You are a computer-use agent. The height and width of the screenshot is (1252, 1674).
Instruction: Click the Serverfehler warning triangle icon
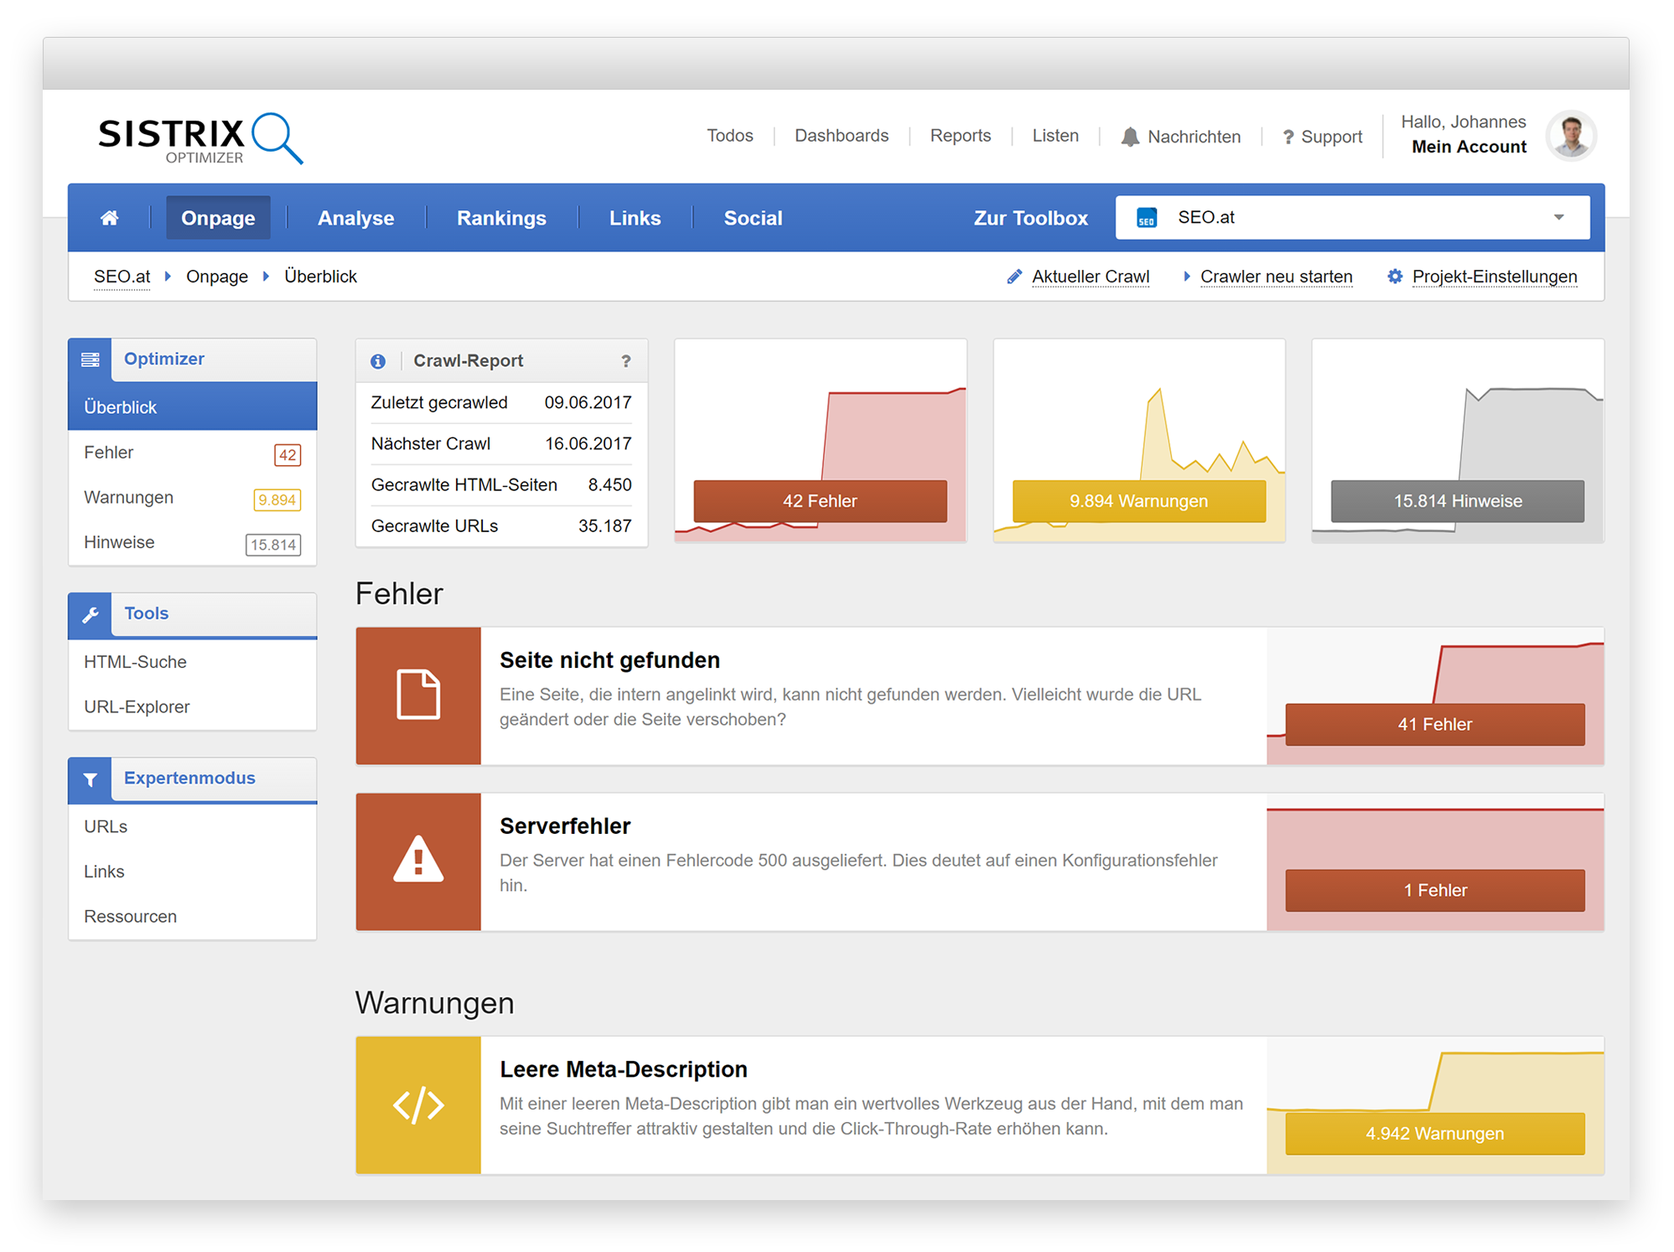tap(418, 861)
